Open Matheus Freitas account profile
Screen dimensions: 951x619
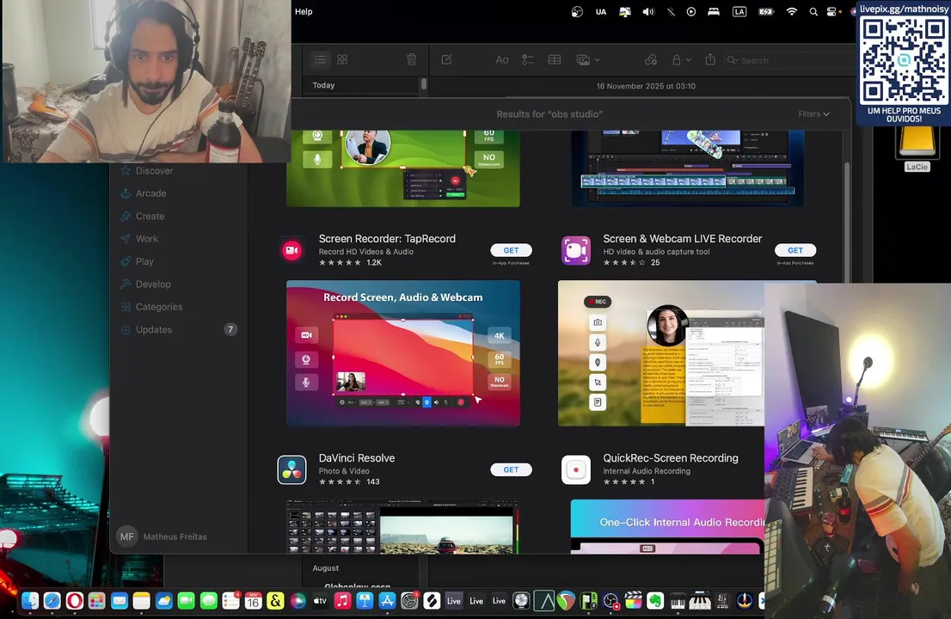coord(162,536)
